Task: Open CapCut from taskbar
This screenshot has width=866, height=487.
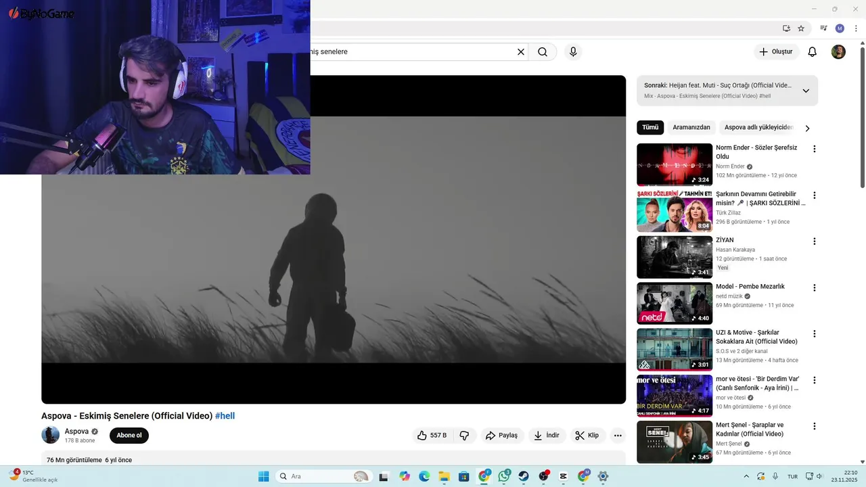Action: [564, 476]
